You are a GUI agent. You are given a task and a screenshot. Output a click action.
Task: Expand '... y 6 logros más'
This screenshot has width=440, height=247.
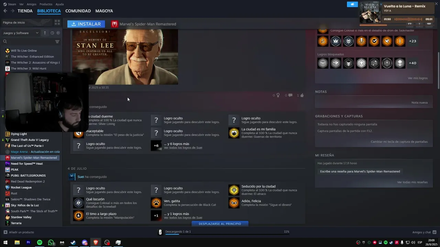pos(176,144)
